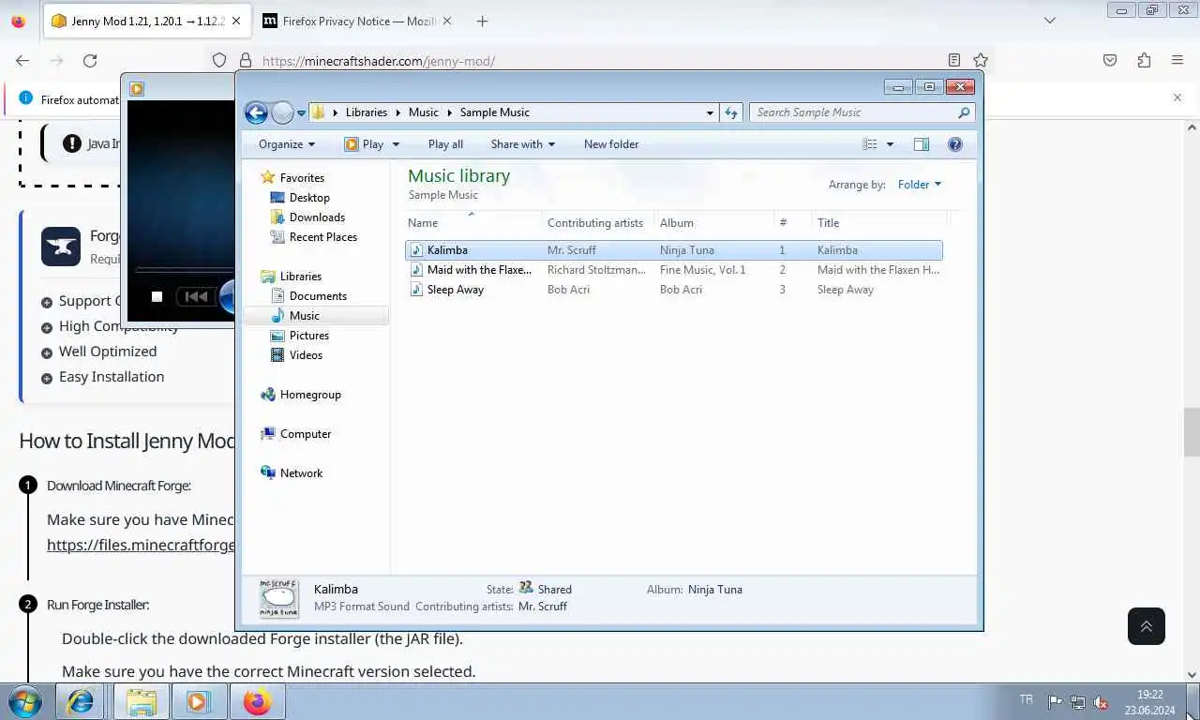Click the Change your view icon
Viewport: 1200px width, 720px height.
click(x=870, y=144)
